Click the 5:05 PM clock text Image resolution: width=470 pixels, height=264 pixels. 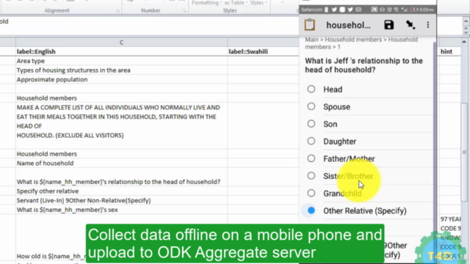pos(427,10)
